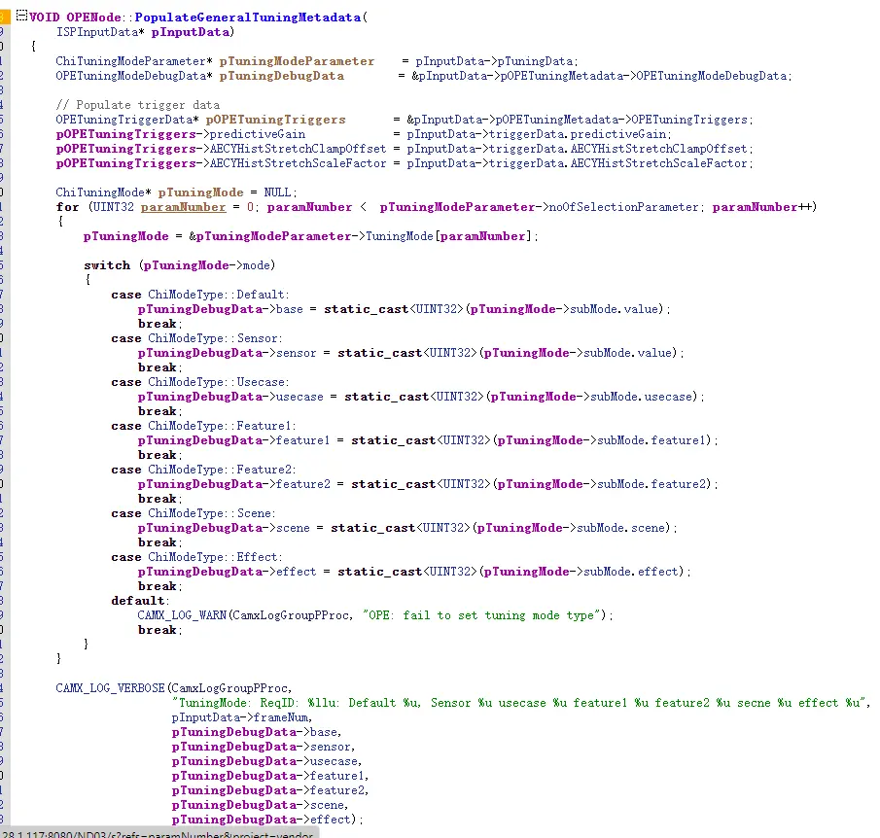The image size is (880, 838).
Task: Select bold pInputData parameter in function signature
Action: click(191, 32)
